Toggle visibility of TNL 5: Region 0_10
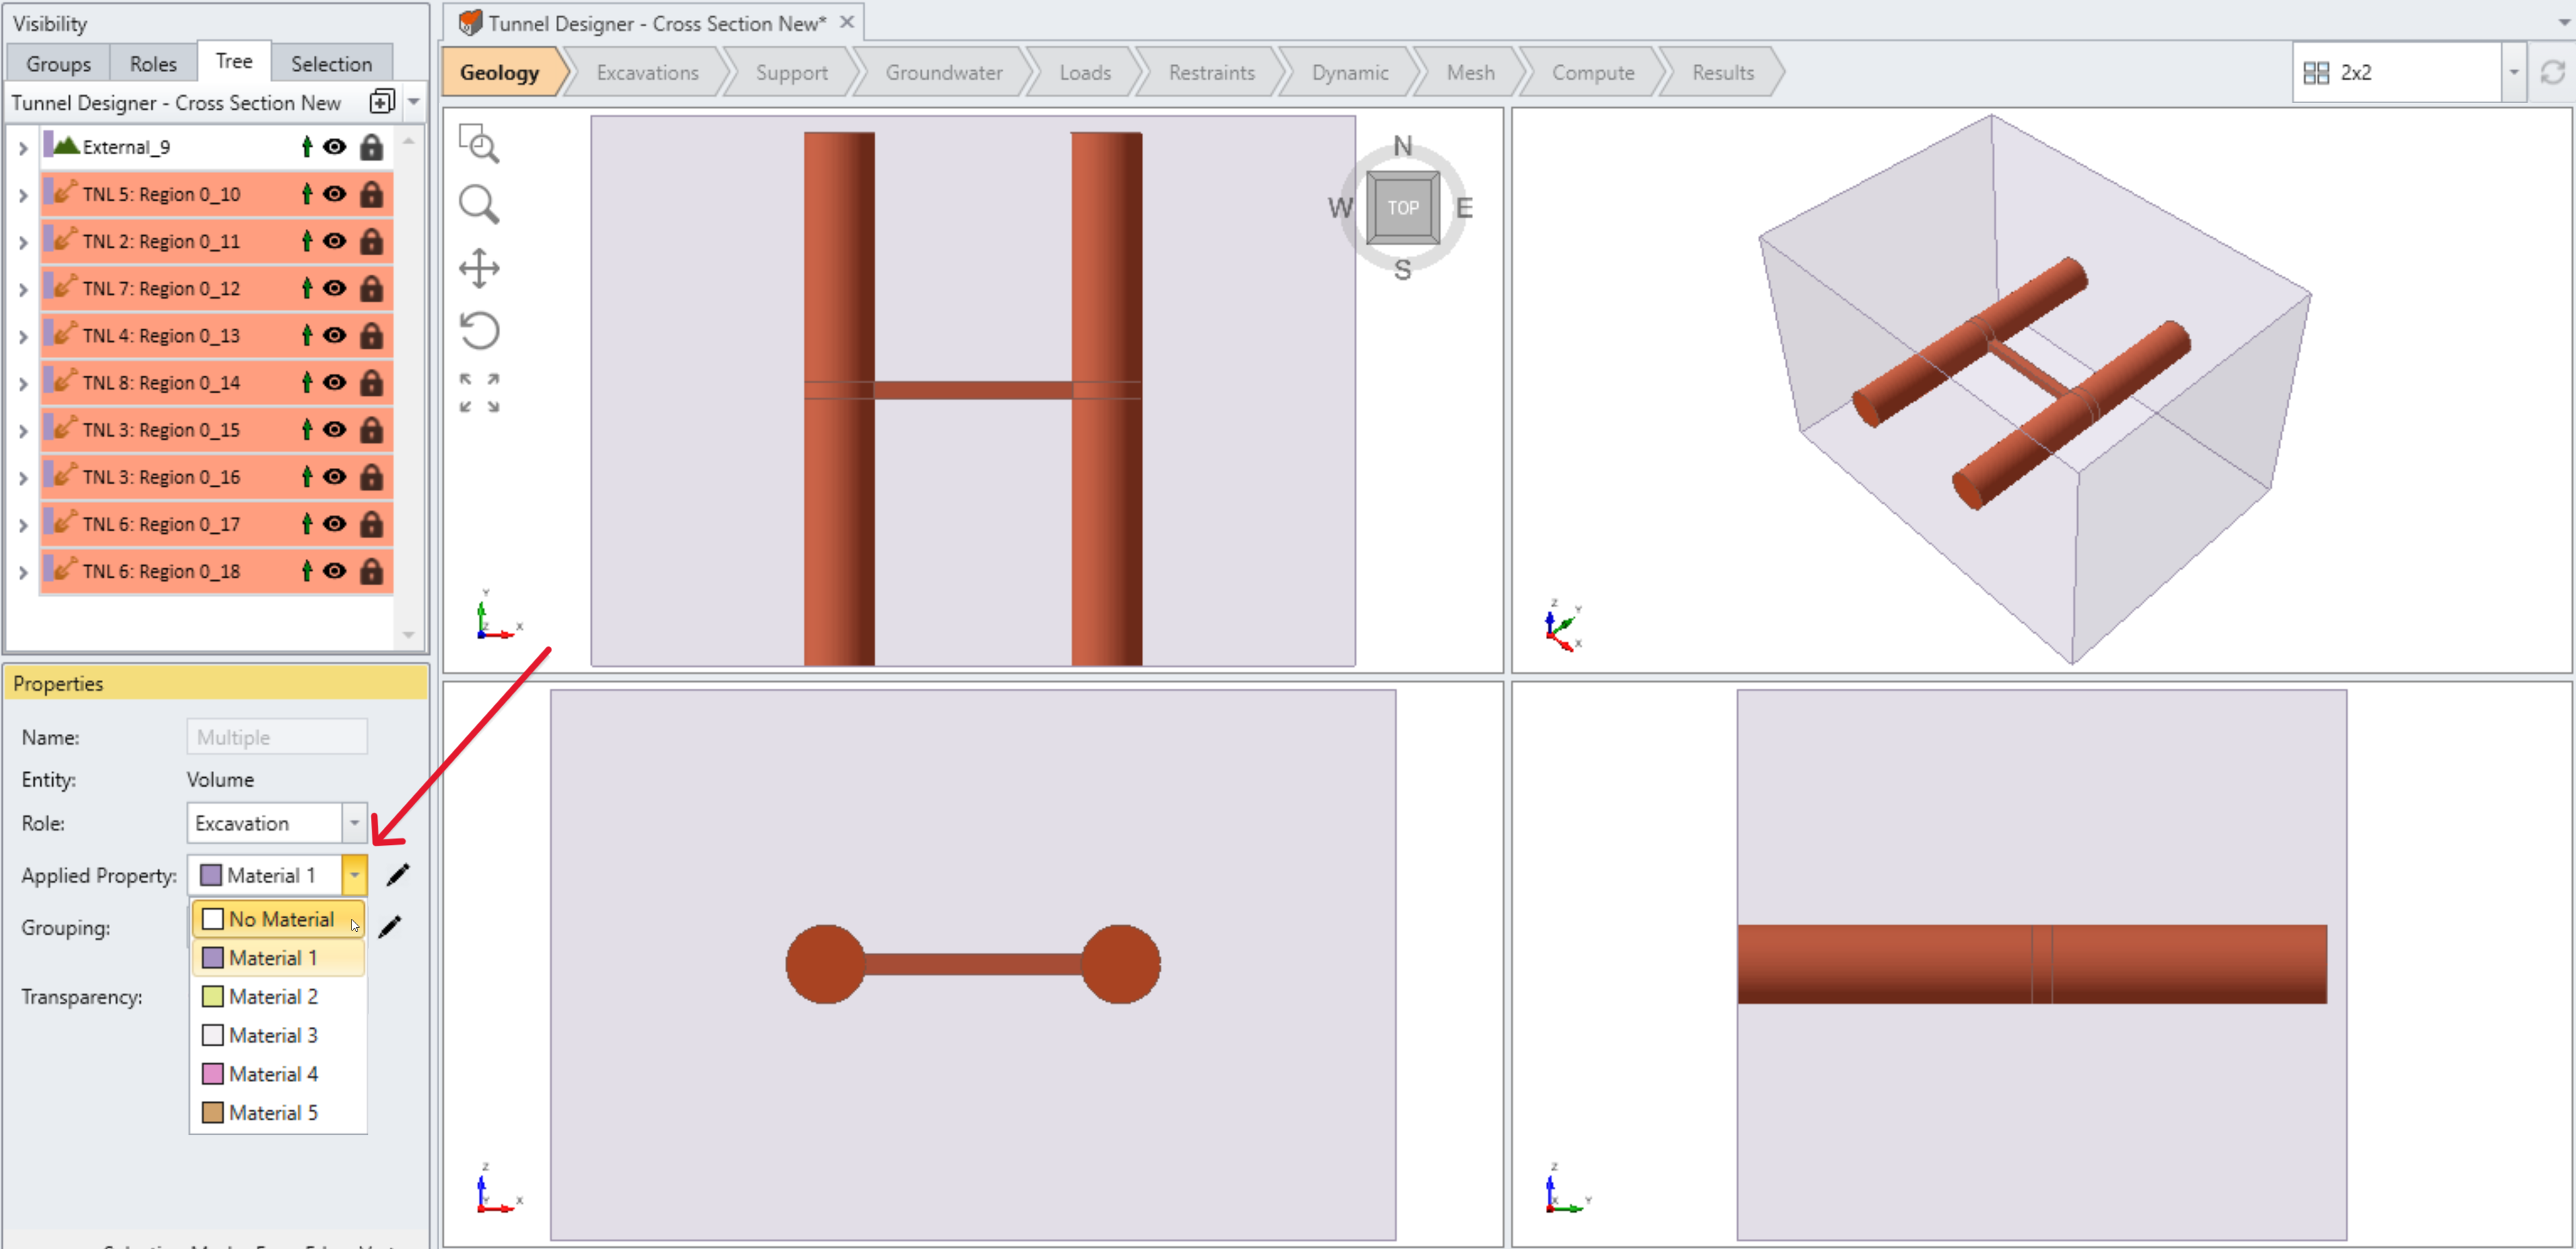 (335, 194)
